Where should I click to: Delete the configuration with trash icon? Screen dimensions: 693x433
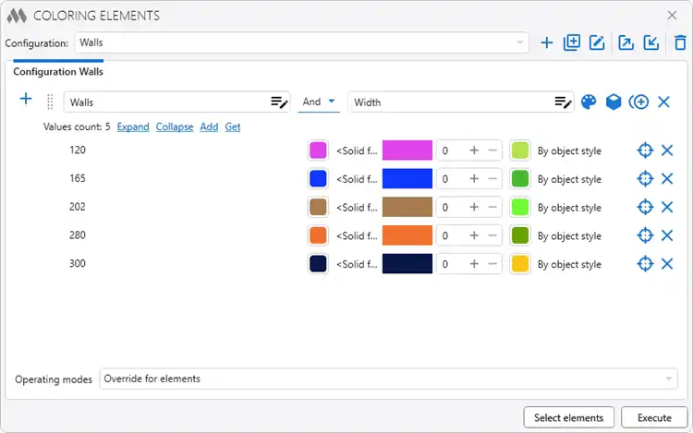point(680,42)
